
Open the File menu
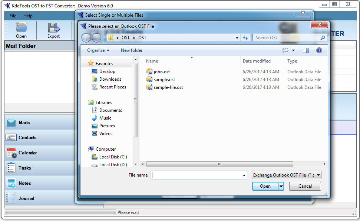point(13,16)
